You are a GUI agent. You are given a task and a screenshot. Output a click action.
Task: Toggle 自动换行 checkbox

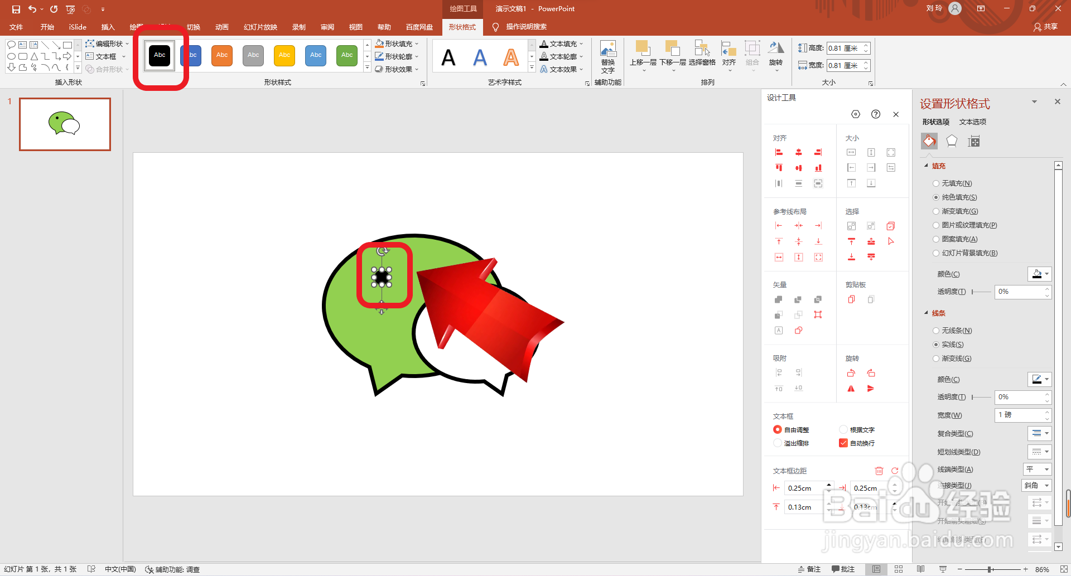coord(843,443)
